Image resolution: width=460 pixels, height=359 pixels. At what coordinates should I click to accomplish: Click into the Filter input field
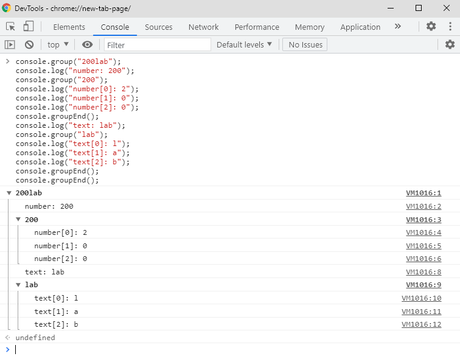click(x=157, y=44)
